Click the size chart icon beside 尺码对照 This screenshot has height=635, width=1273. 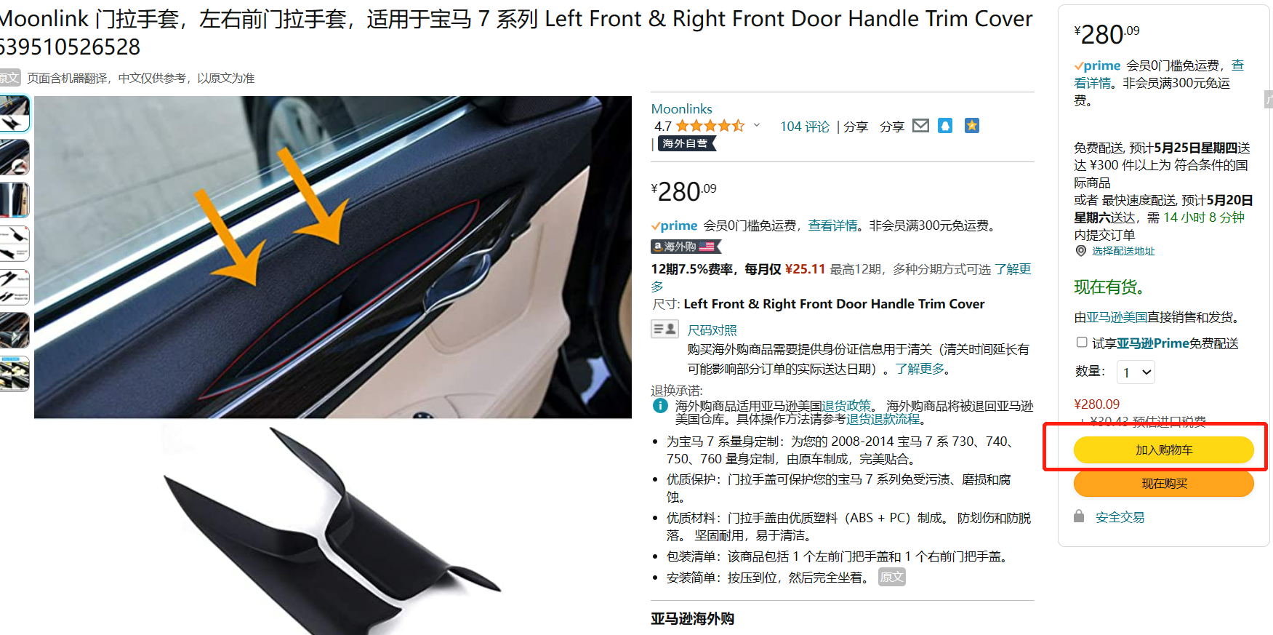(664, 330)
